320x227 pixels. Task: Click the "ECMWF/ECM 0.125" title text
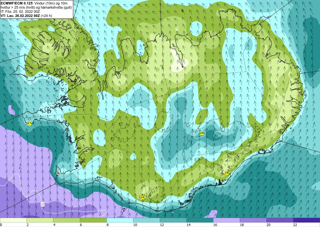[16, 3]
